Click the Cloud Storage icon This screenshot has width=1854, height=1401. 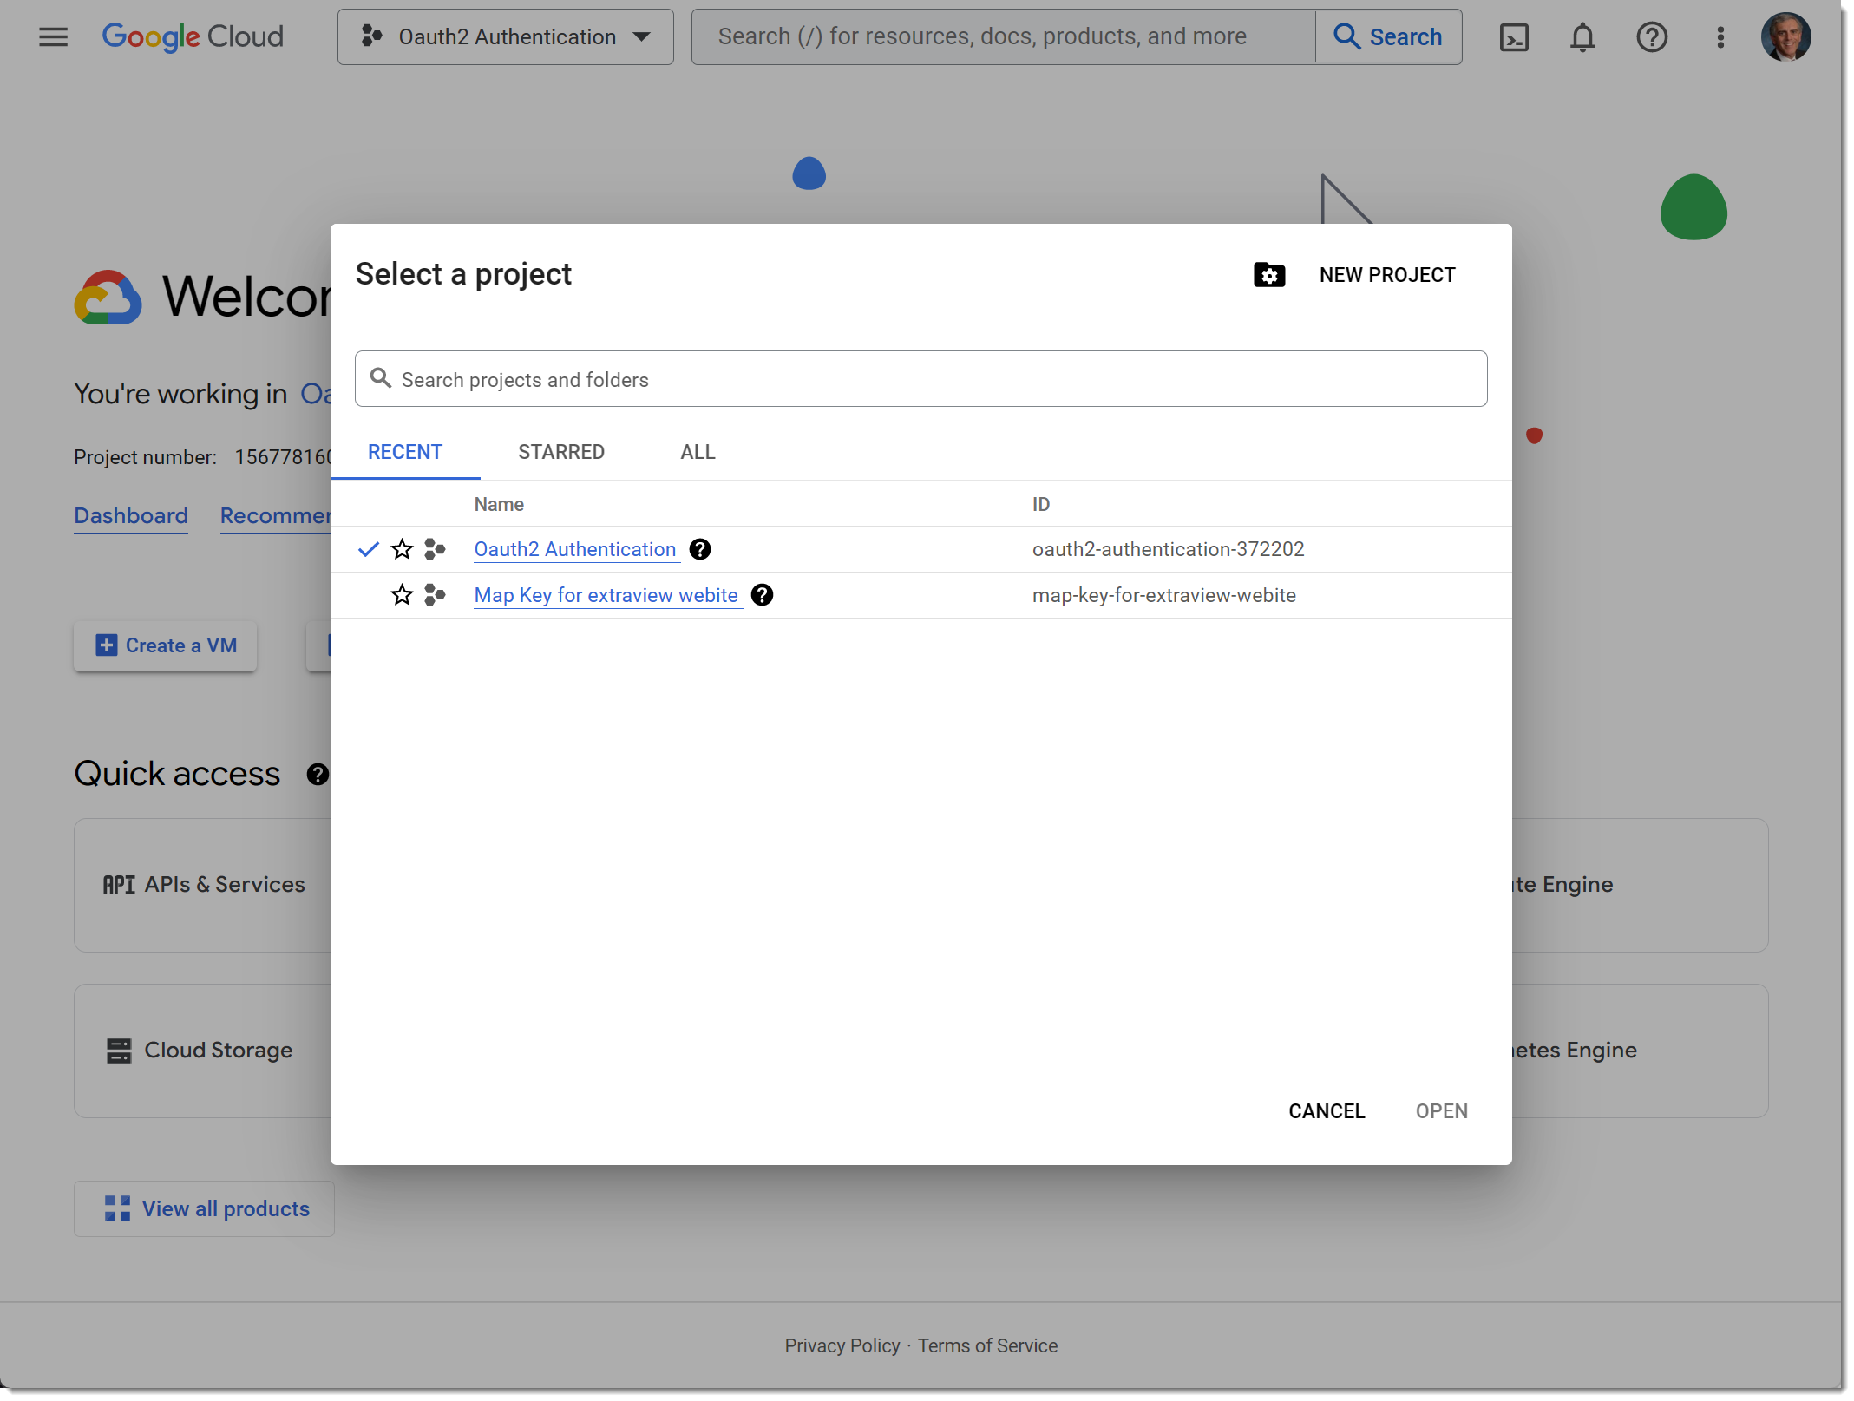point(119,1051)
